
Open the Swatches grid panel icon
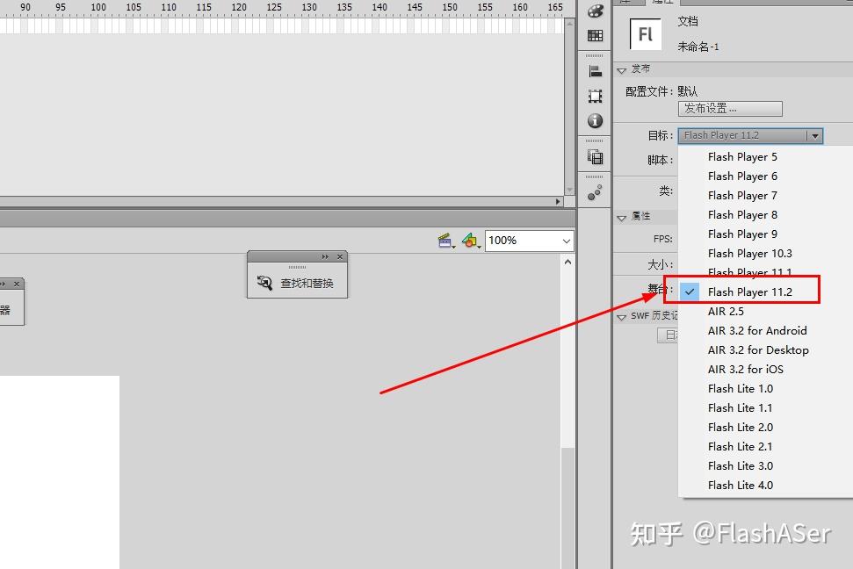tap(595, 36)
